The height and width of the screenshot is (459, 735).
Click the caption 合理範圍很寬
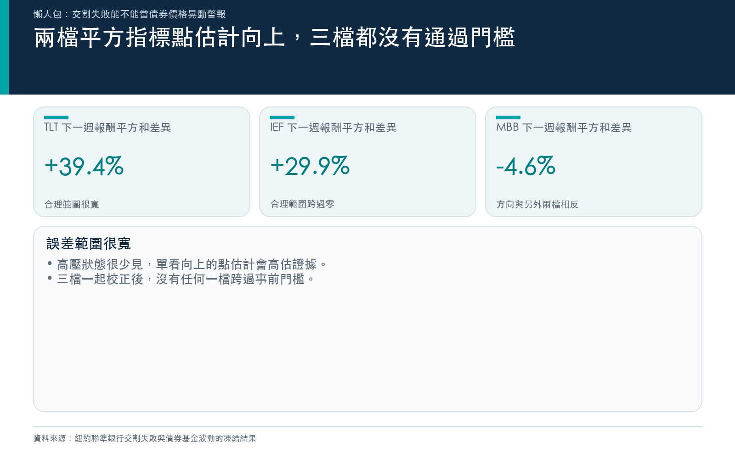72,204
